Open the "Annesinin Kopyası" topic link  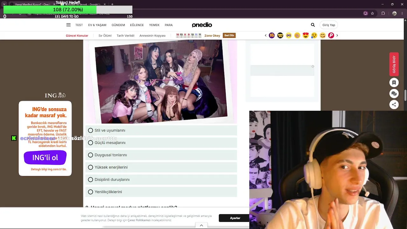tap(153, 36)
